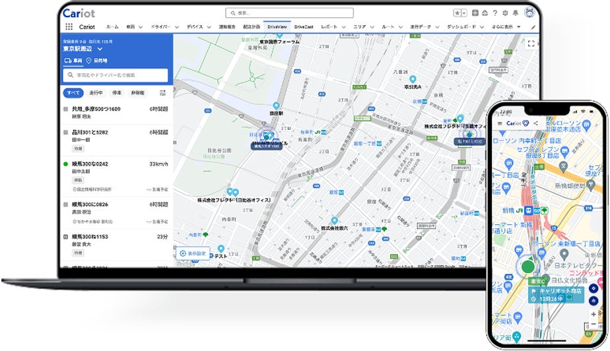Expand the レポート tab dropdown chevron
Image resolution: width=610 pixels, height=351 pixels.
click(x=343, y=27)
